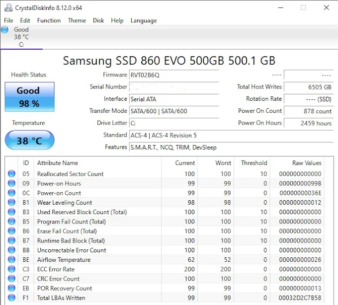Select the Airflow Temperature attribute name

click(x=64, y=260)
